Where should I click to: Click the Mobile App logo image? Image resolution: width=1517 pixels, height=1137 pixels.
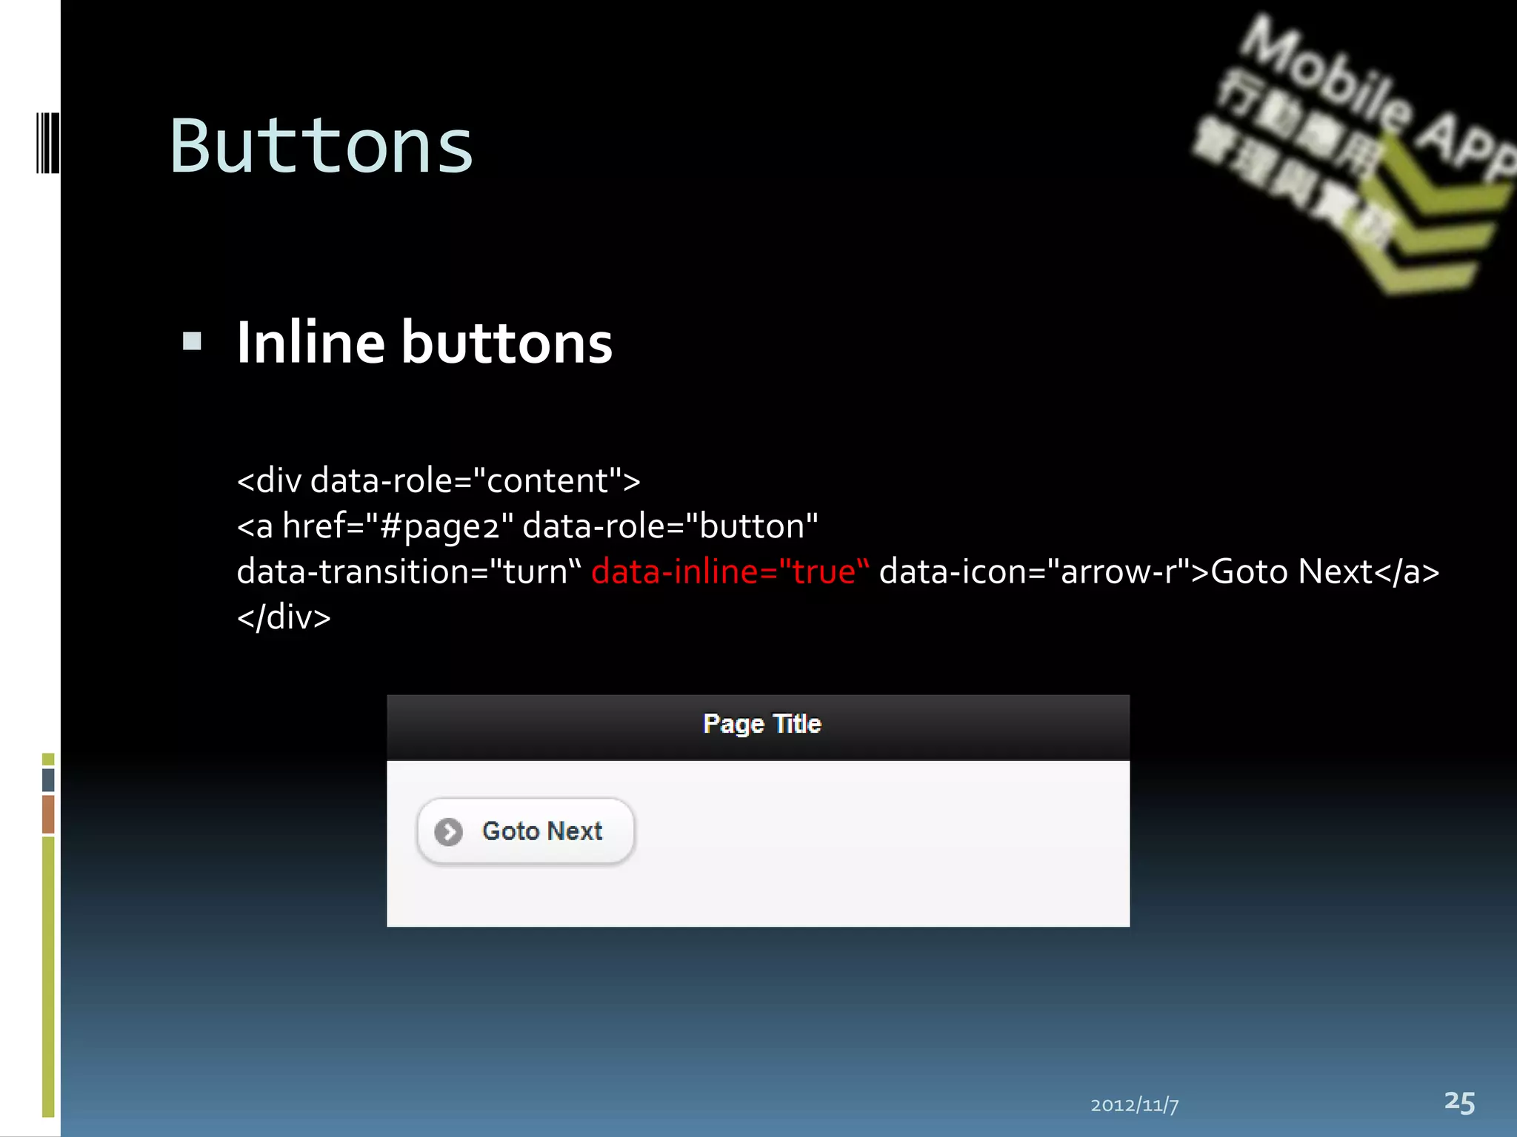point(1355,153)
